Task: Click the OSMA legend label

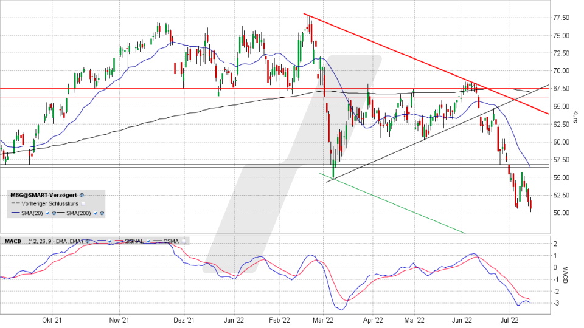Action: pyautogui.click(x=171, y=241)
